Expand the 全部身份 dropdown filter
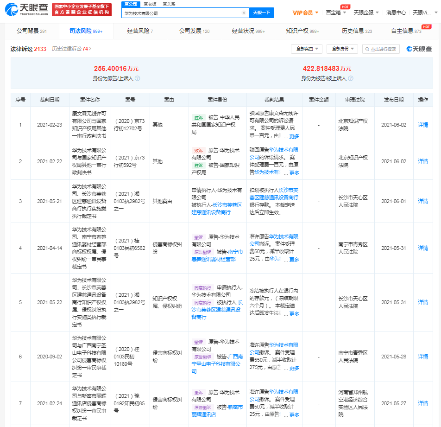Image resolution: width=441 pixels, height=427 pixels. pos(342,49)
